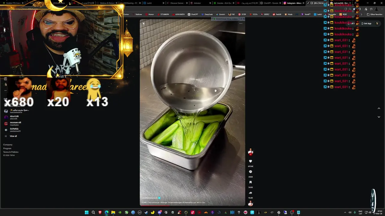Share the video using arrow icon
Screen dimensions: 385x216
click(x=250, y=193)
